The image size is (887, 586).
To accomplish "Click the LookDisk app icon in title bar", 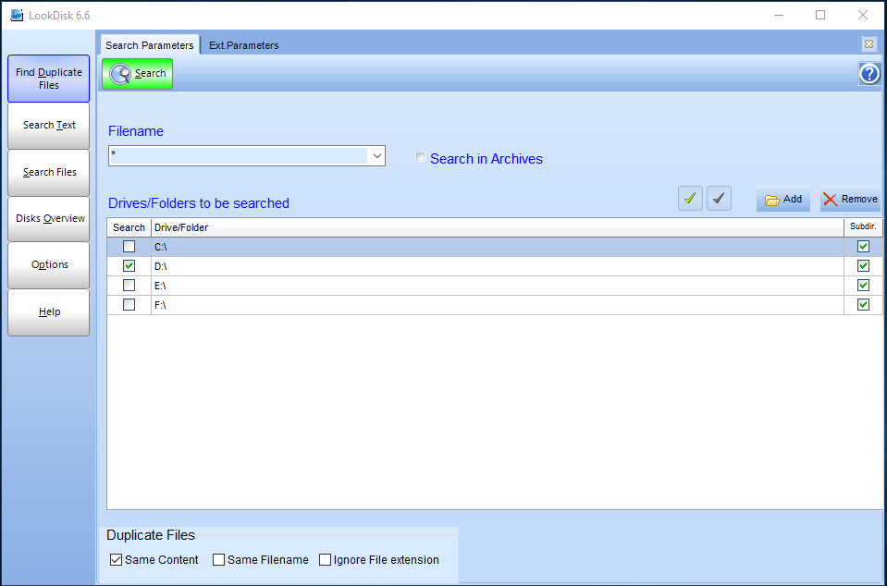I will (16, 15).
